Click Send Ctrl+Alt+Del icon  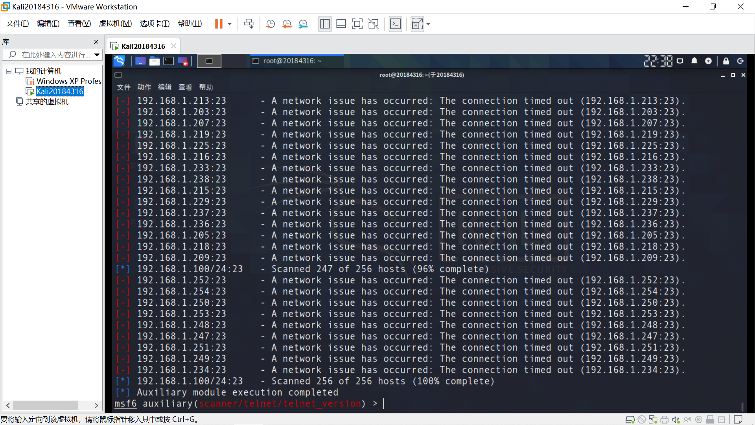point(249,24)
